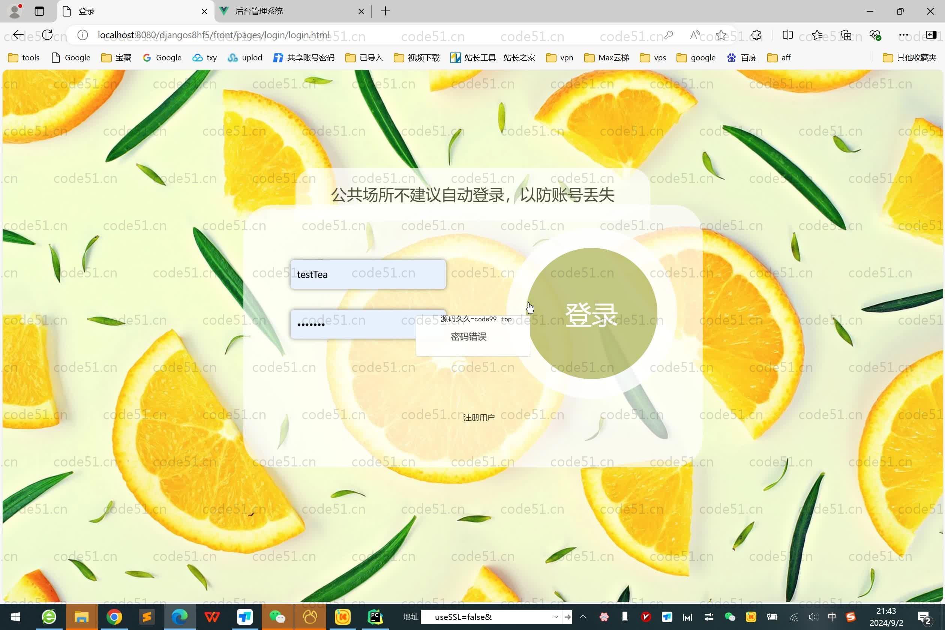Screen dimensions: 945x630
Task: Open WeChat from the taskbar
Action: click(x=277, y=617)
